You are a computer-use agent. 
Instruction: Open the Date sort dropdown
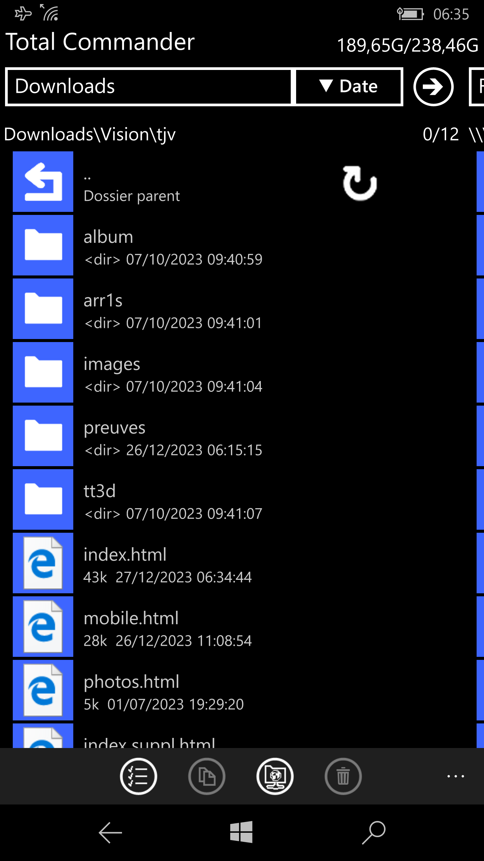pyautogui.click(x=349, y=87)
